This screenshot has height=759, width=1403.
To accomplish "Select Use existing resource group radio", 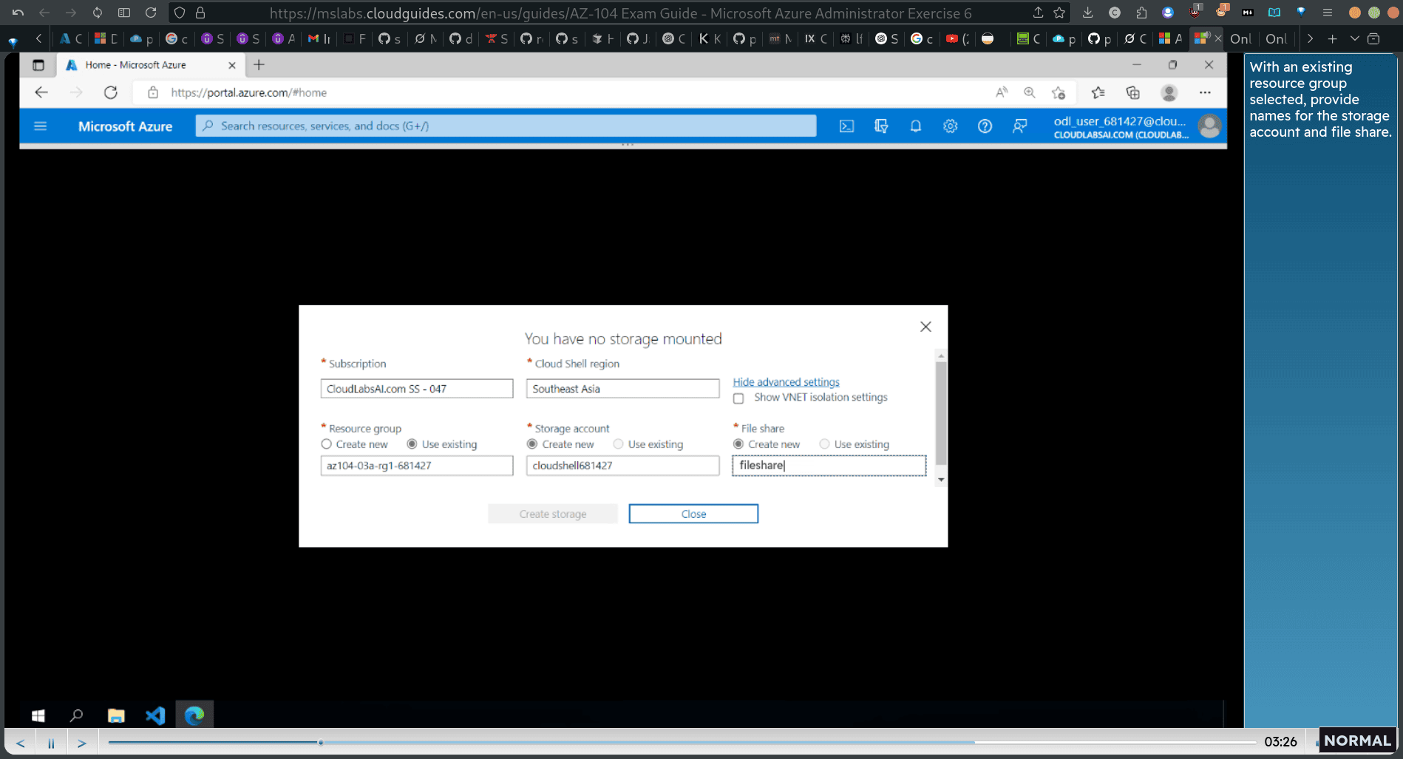I will [x=412, y=444].
